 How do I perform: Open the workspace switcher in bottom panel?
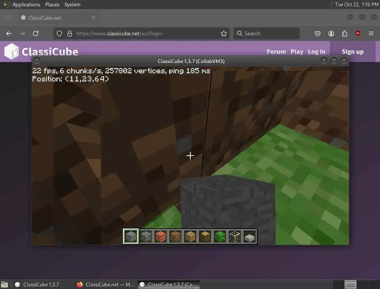pos(350,285)
